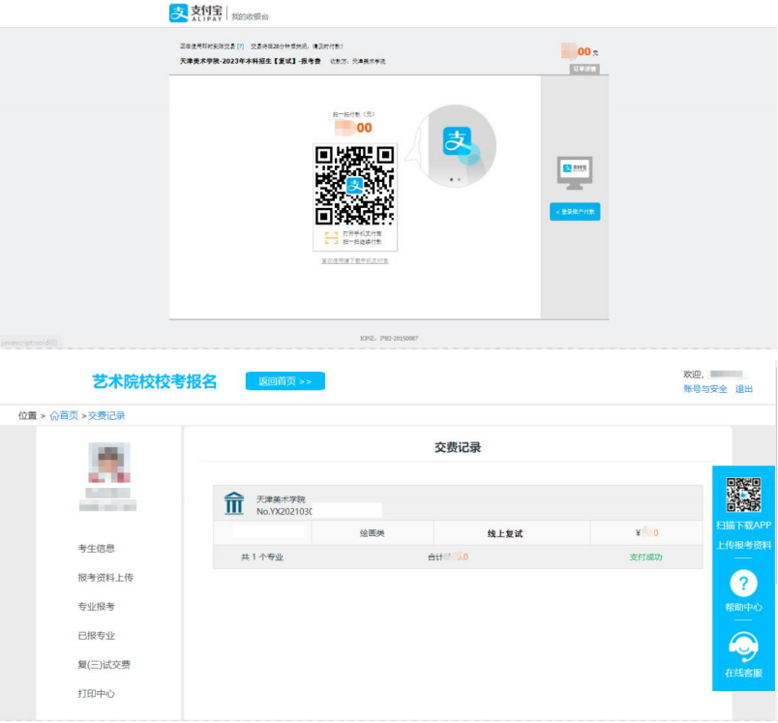Click the candidate profile photo

[109, 463]
